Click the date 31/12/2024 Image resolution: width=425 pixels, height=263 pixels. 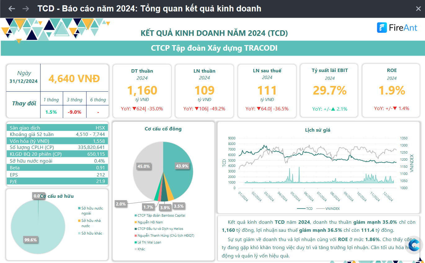tap(24, 81)
